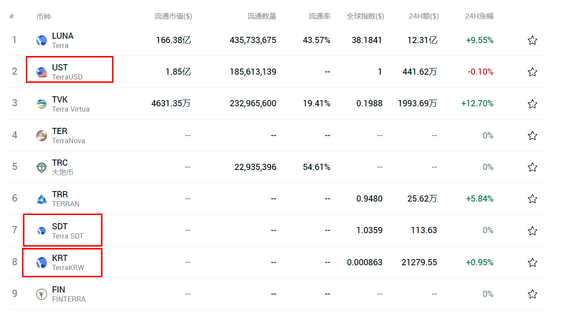Image resolution: width=566 pixels, height=317 pixels.
Task: Click the TRC coin logo icon
Action: click(x=42, y=168)
